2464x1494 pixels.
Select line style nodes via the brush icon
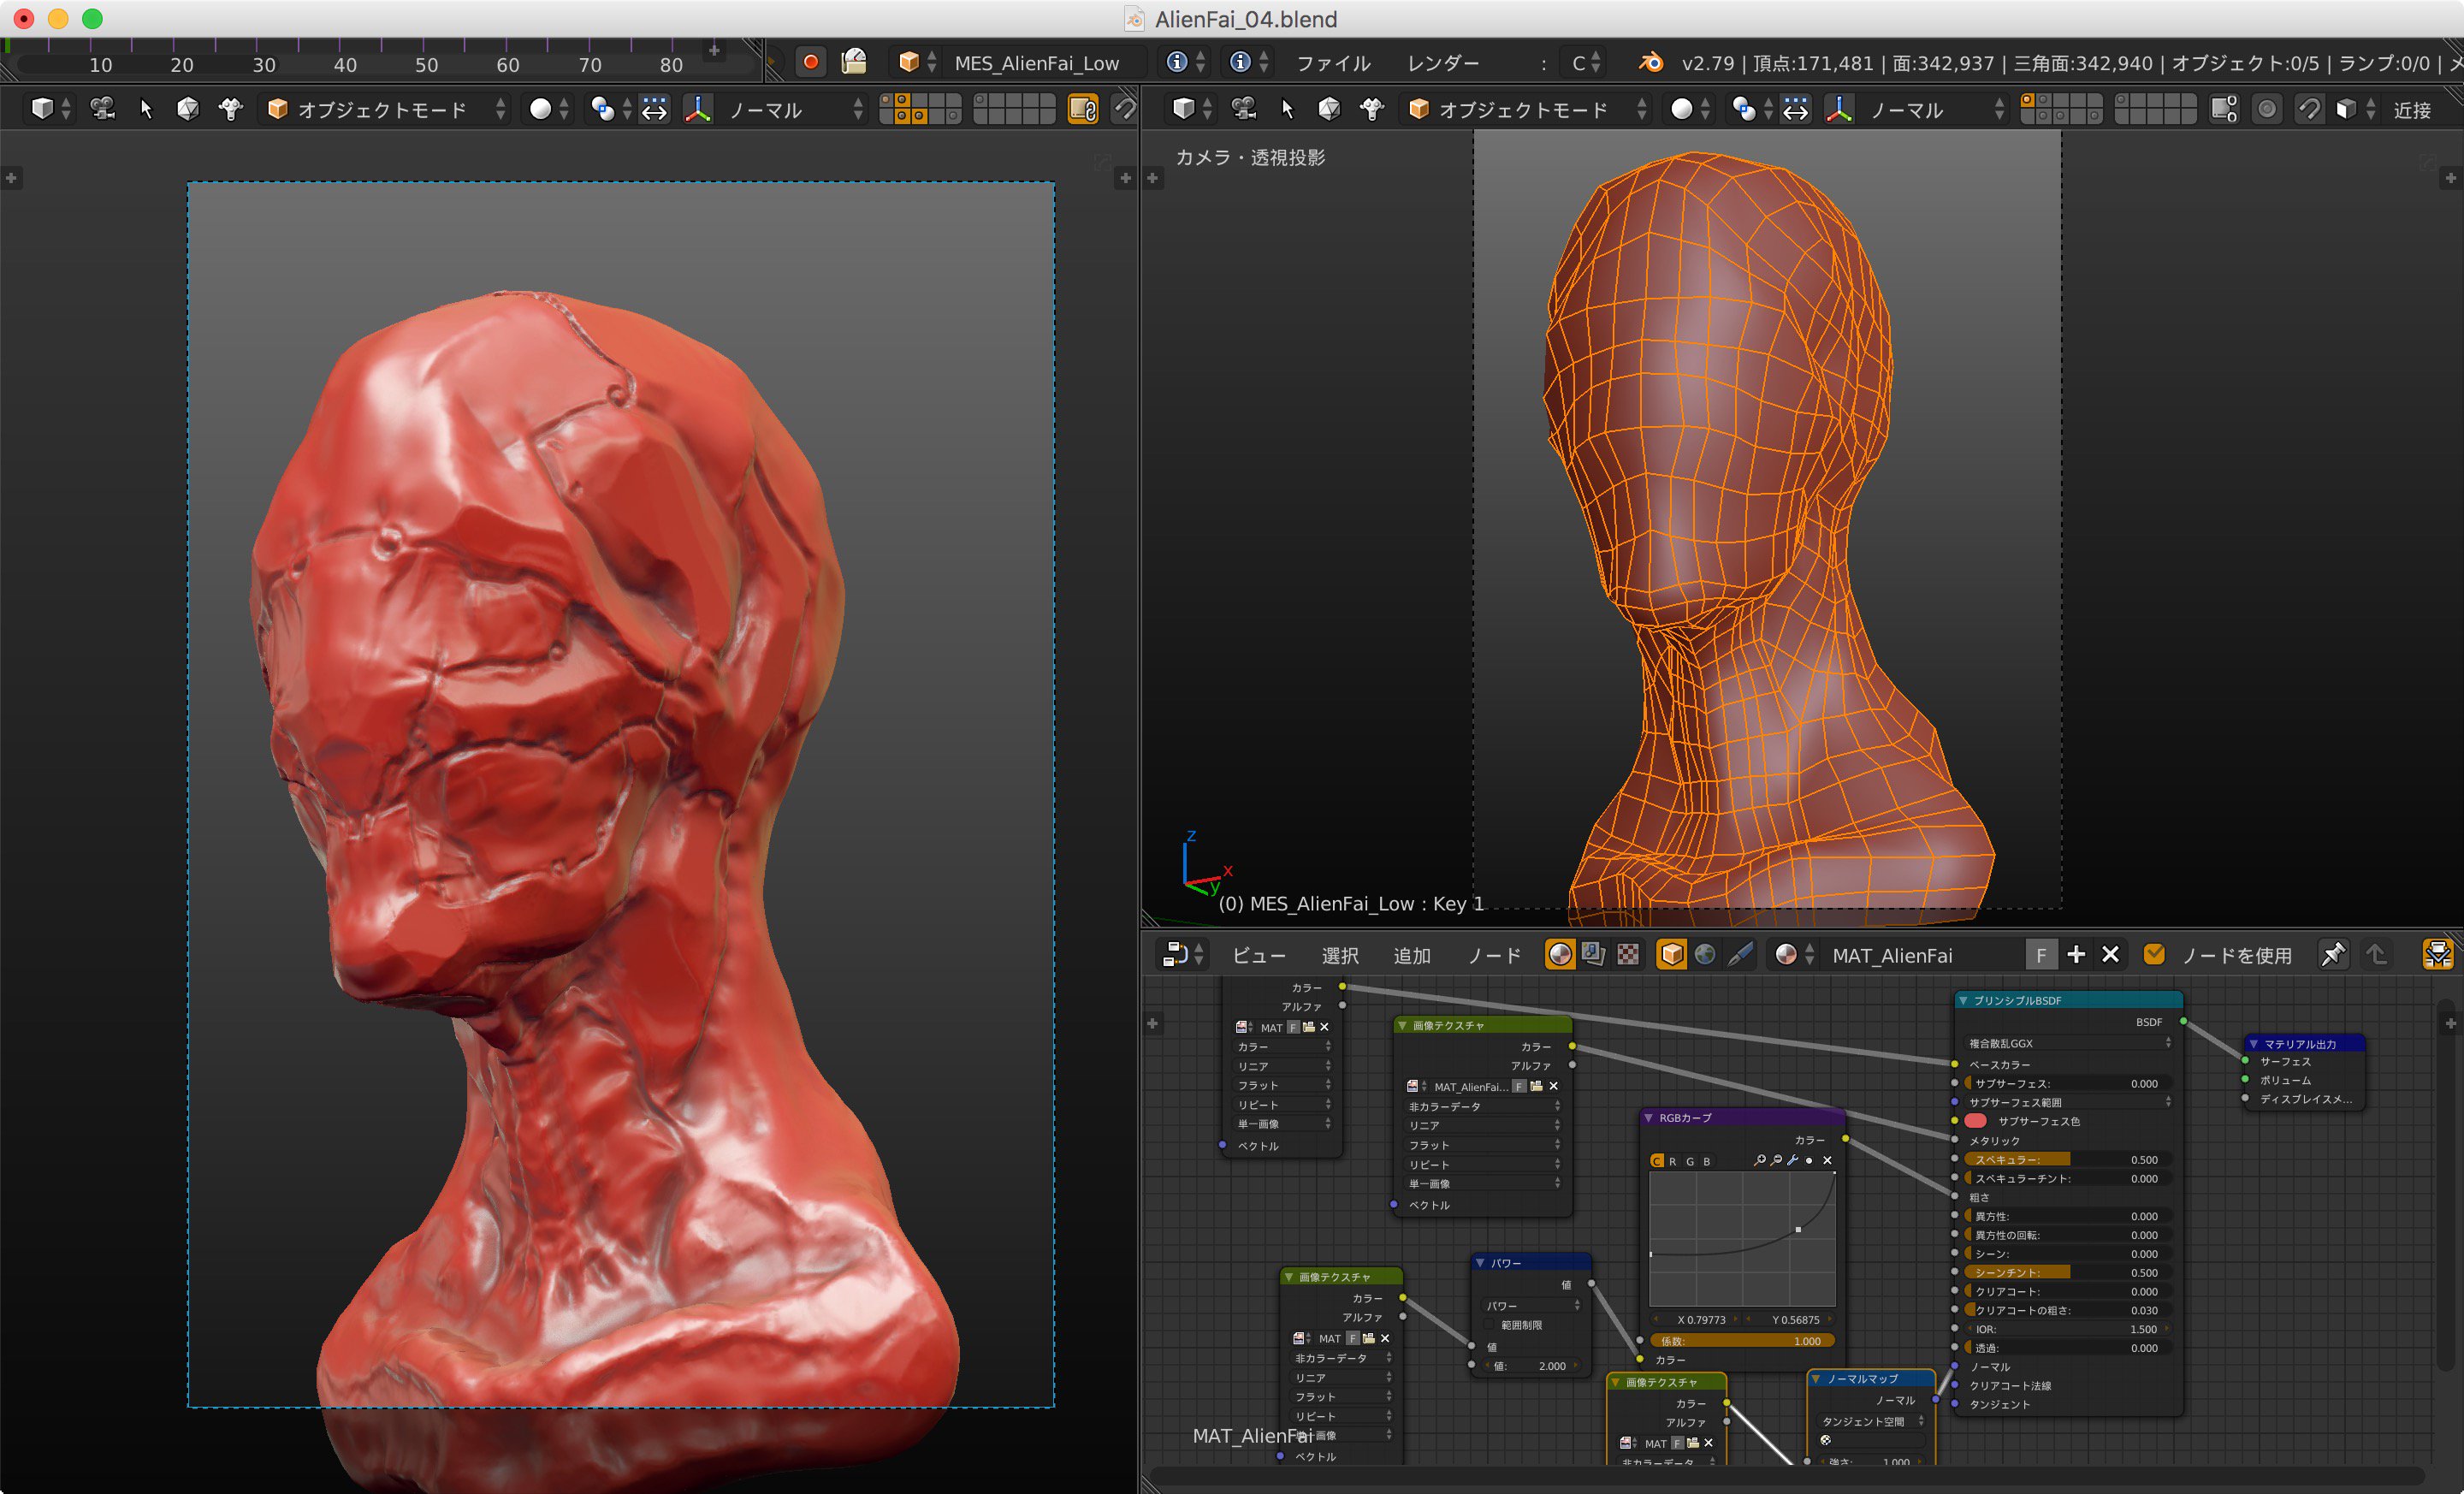(1741, 954)
